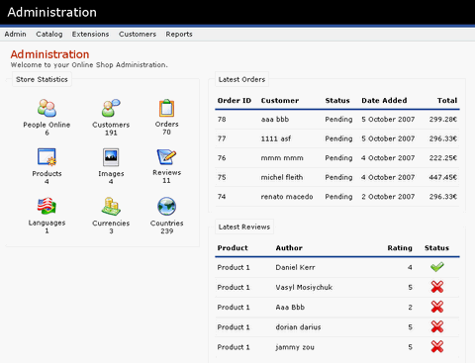Click order ID 75

coord(222,177)
